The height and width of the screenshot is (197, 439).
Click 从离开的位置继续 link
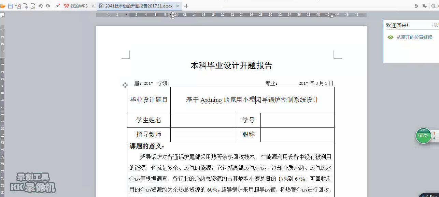click(414, 37)
